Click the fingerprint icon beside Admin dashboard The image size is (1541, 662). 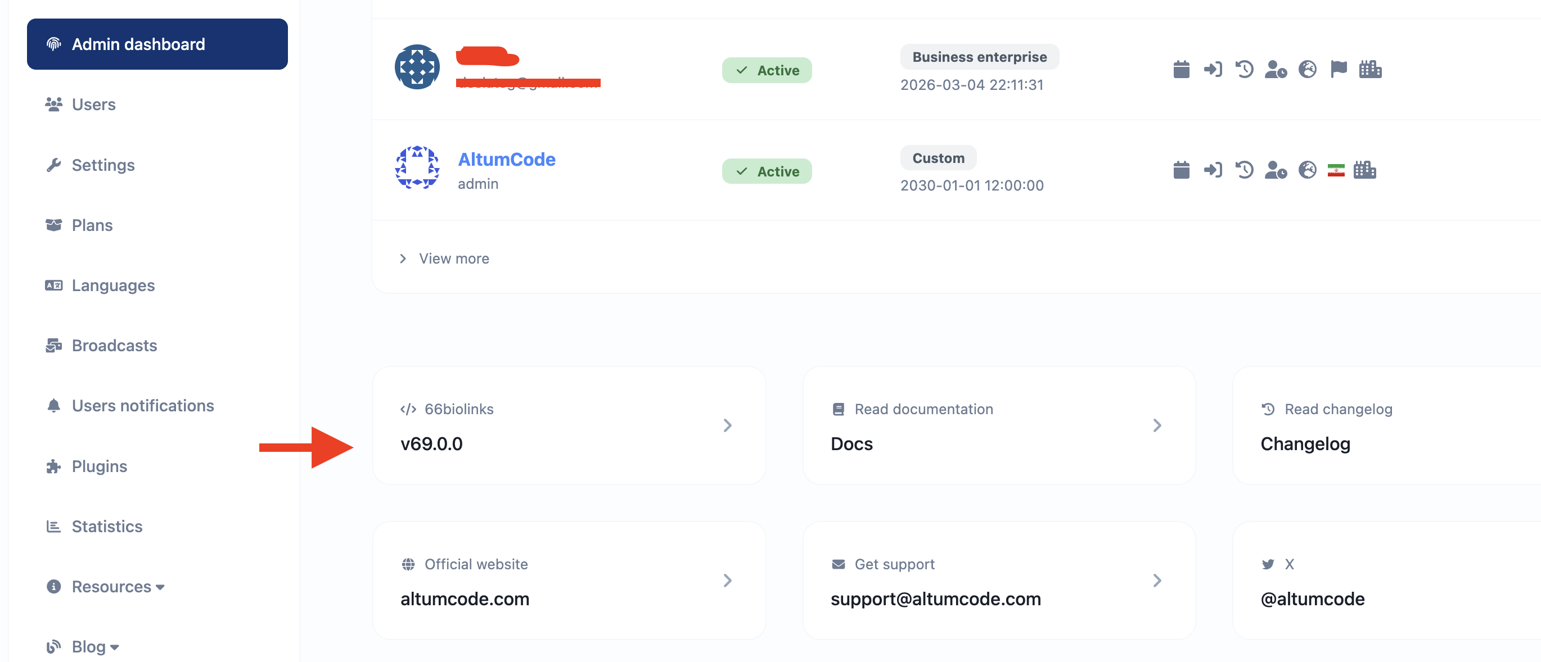tap(54, 44)
